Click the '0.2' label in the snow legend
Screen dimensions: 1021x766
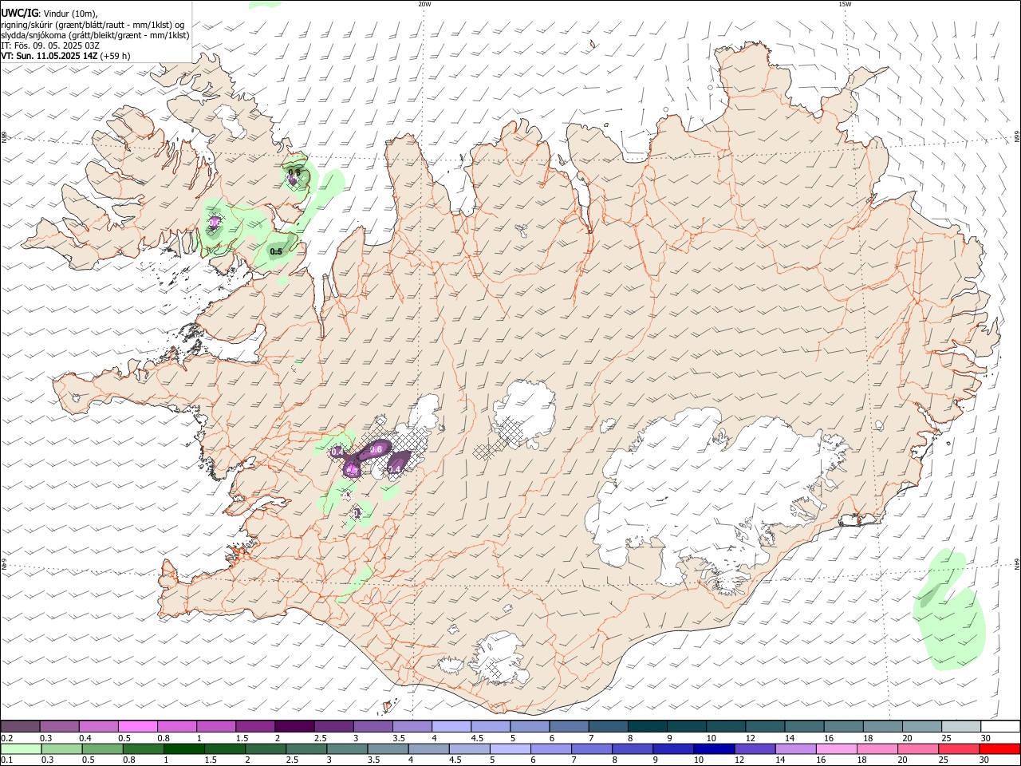pyautogui.click(x=6, y=738)
